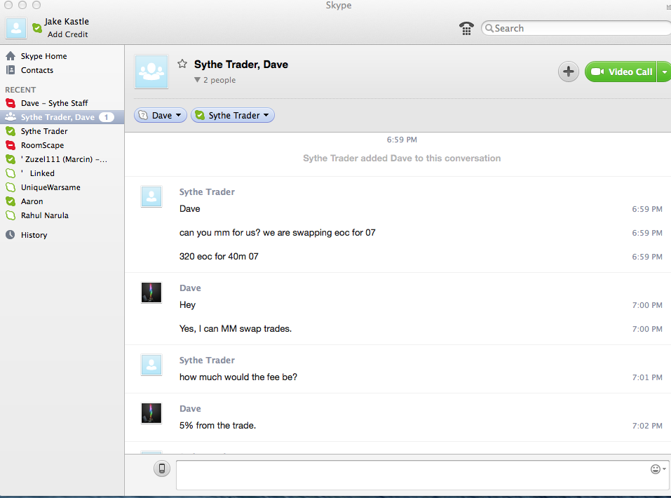Click the group conversation avatar picture
671x498 pixels.
151,72
